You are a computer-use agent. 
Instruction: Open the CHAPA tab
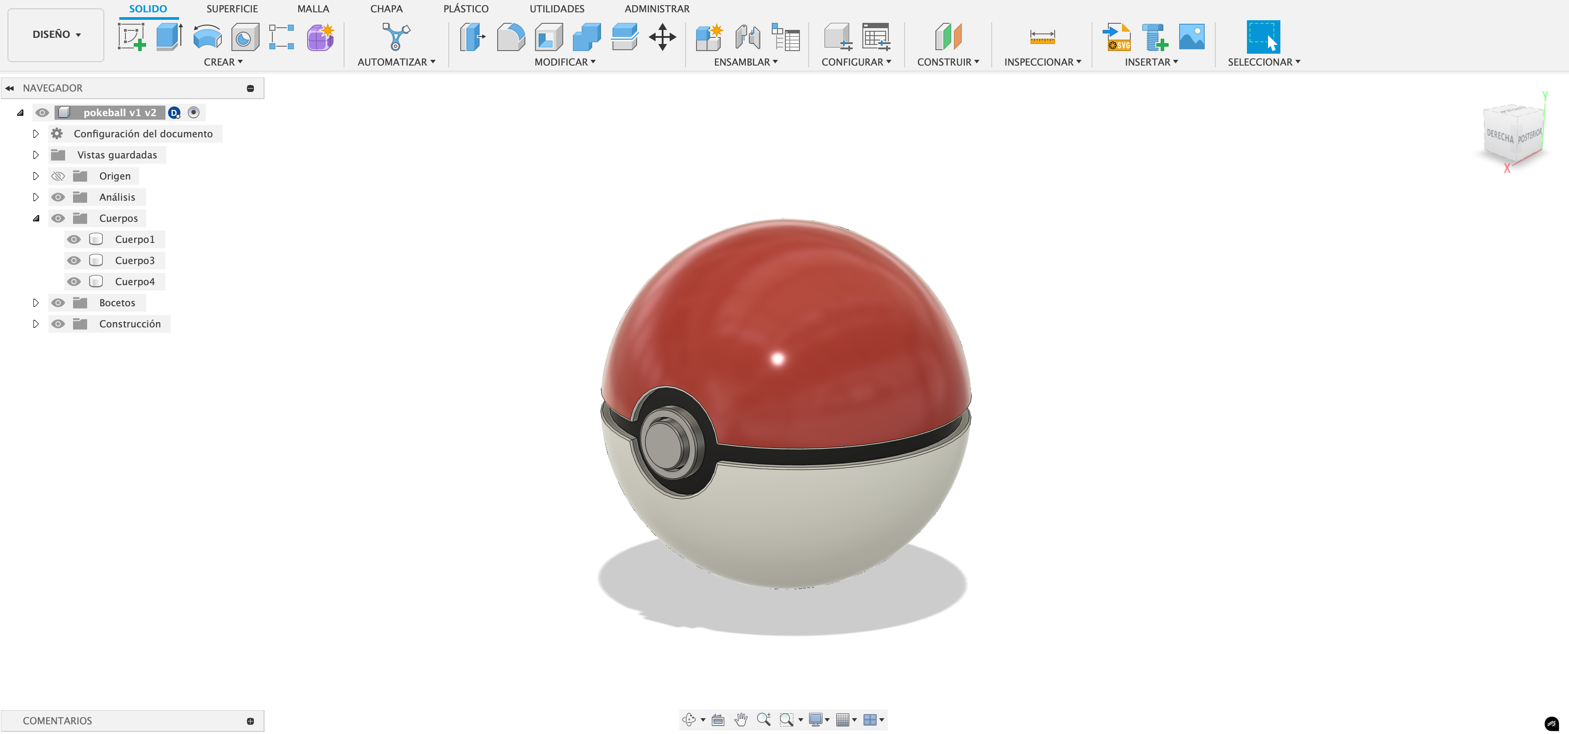point(386,8)
